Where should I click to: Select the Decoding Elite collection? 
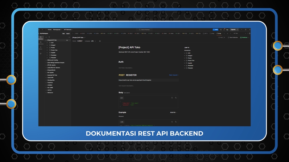(51, 80)
